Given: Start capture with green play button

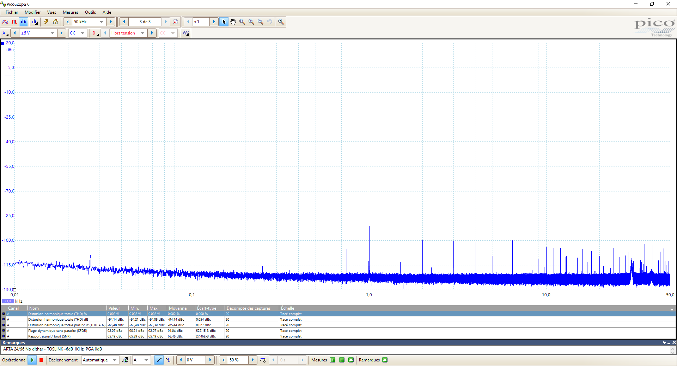Looking at the screenshot, I should coord(32,360).
